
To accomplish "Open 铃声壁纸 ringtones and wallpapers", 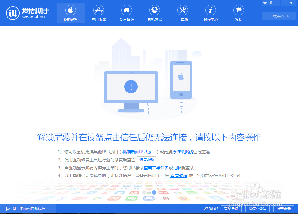I will (x=126, y=13).
